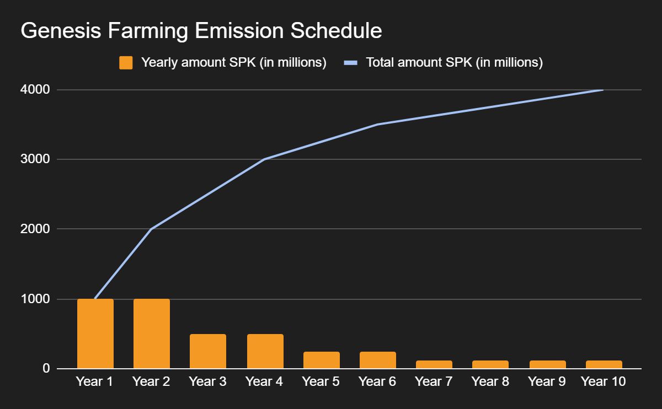This screenshot has width=662, height=409.
Task: Click the blue Total amount legend marker
Action: coord(351,63)
